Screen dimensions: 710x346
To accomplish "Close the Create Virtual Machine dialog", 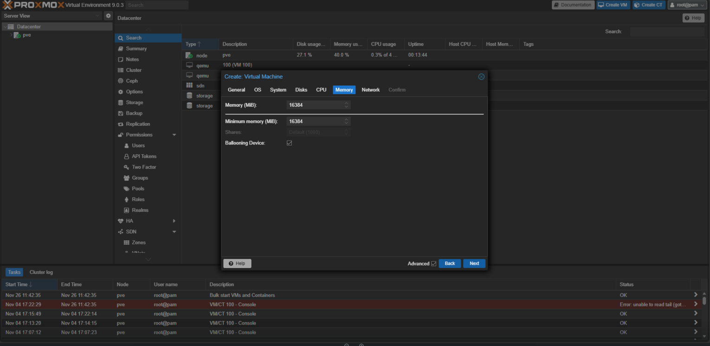I will tap(481, 77).
